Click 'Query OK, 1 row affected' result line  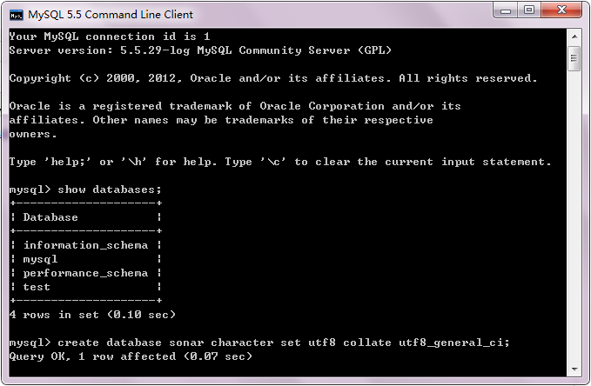point(131,356)
